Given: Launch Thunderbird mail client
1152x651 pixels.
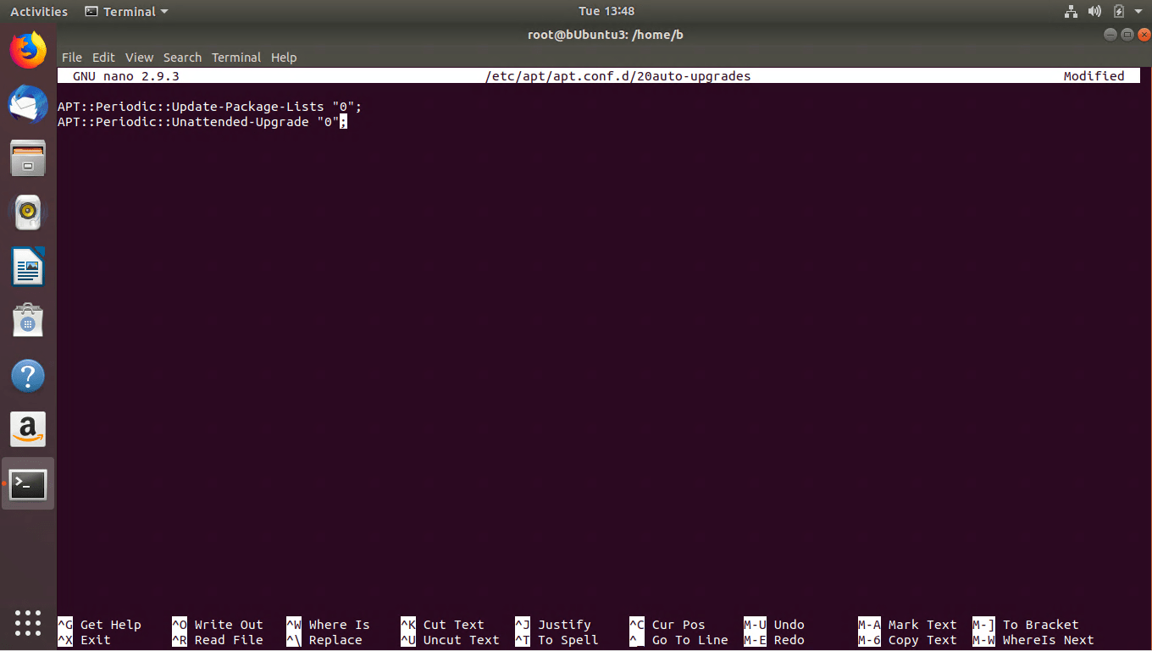Looking at the screenshot, I should tap(28, 104).
